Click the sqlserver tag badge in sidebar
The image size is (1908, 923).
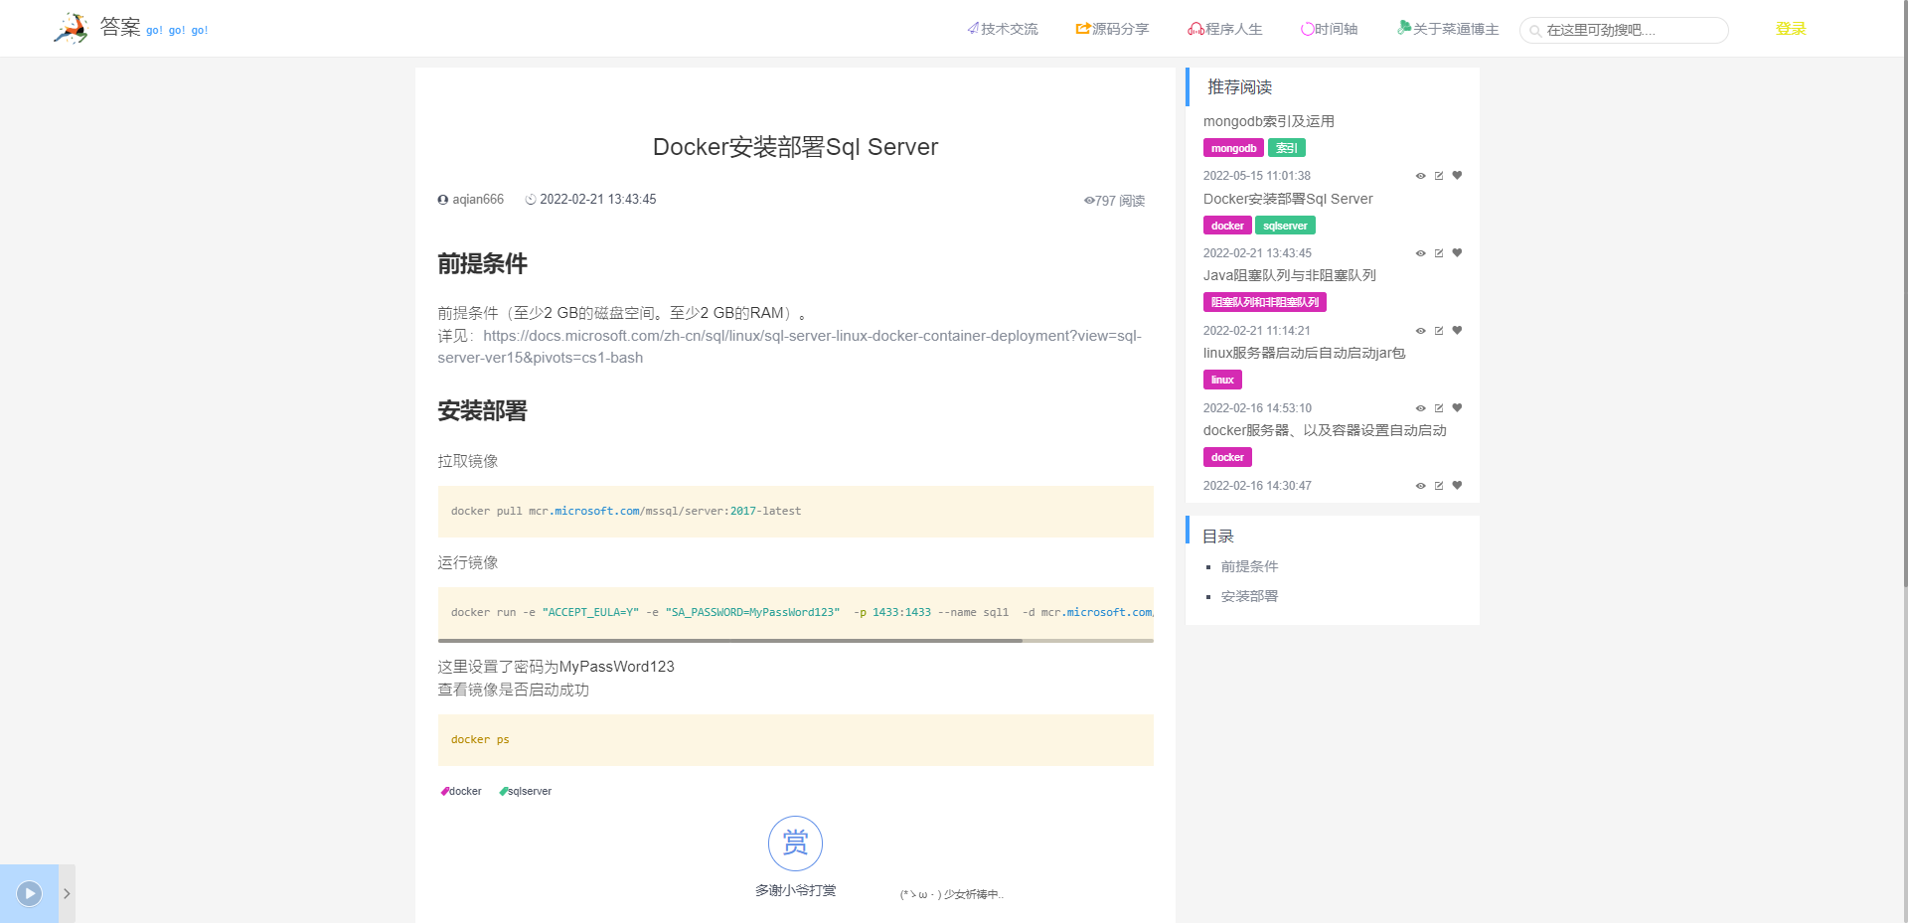click(1285, 226)
